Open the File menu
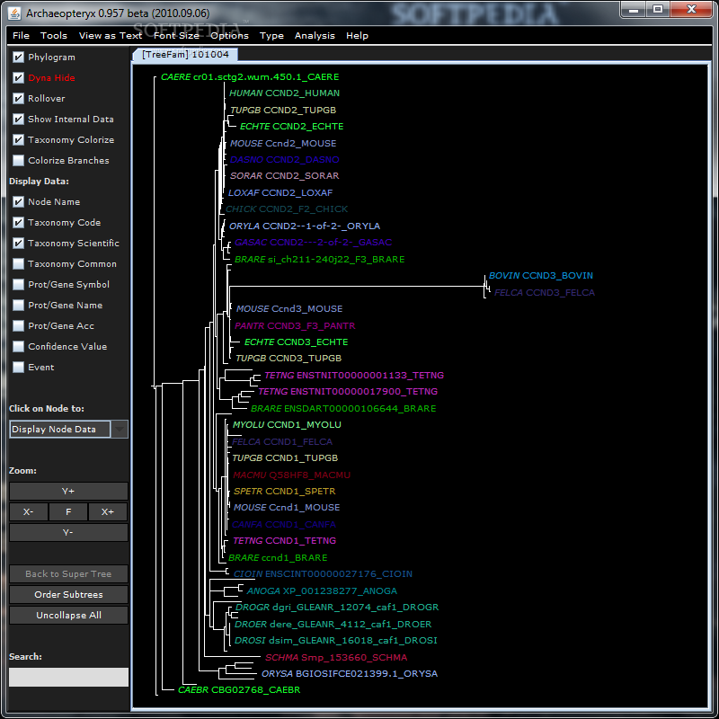This screenshot has width=719, height=719. click(x=21, y=35)
